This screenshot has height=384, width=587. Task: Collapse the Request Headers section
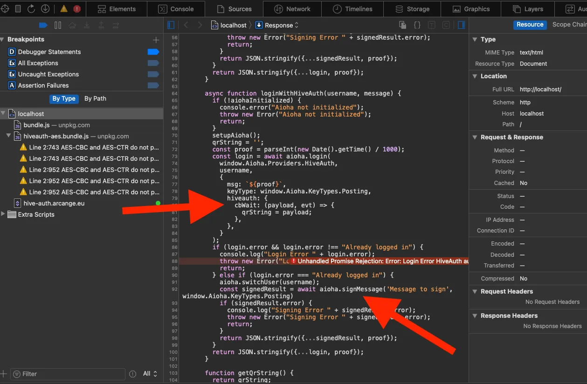point(475,291)
